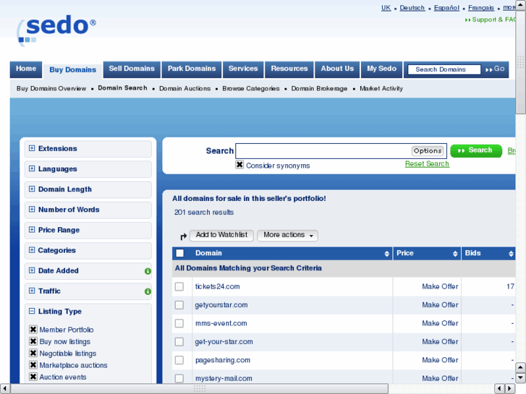Expand the Date Added filter

coord(32,270)
